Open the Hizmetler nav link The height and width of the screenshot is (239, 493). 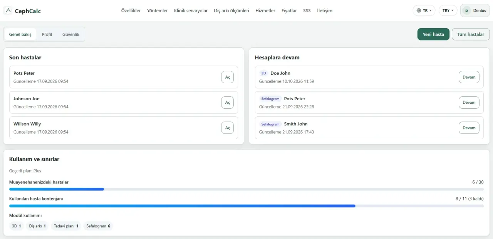pos(265,11)
